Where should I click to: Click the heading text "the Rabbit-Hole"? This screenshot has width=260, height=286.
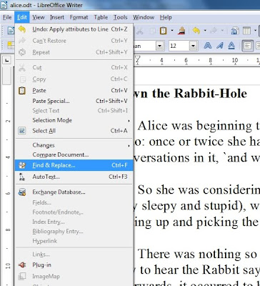click(199, 93)
